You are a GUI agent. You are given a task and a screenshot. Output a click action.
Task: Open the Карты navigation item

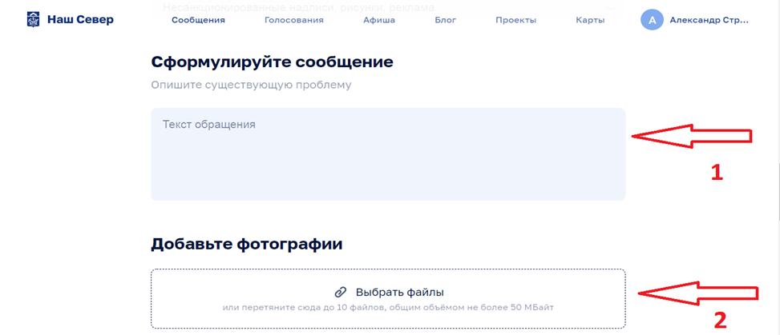[590, 20]
